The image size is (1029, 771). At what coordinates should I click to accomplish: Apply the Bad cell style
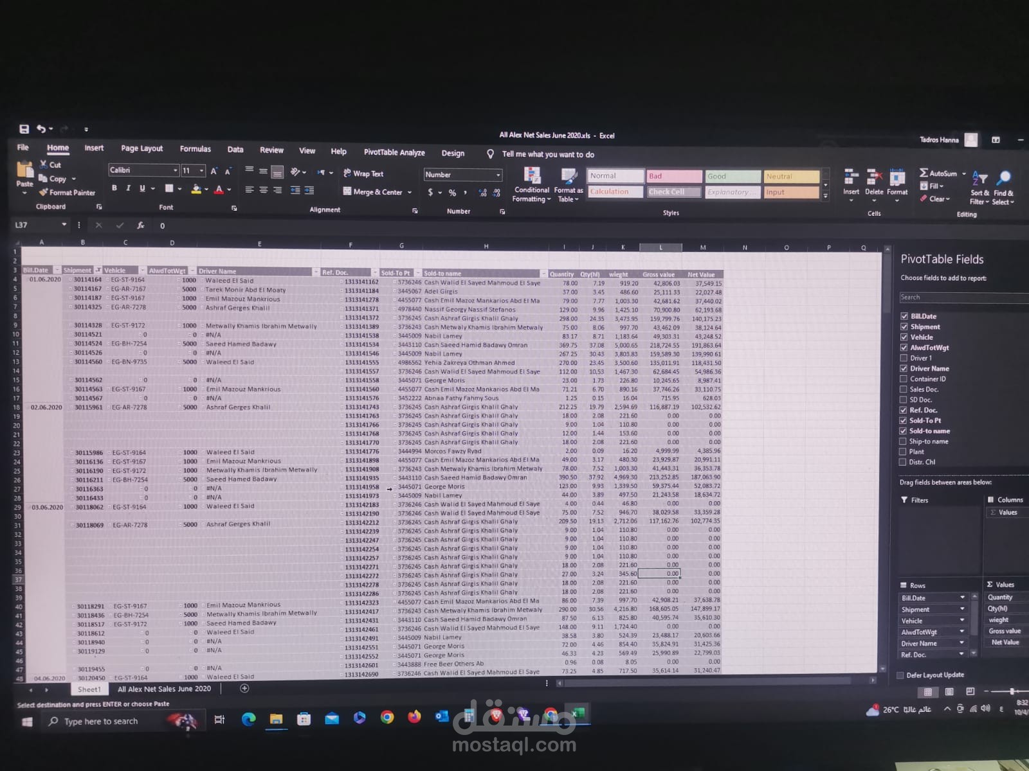point(673,176)
